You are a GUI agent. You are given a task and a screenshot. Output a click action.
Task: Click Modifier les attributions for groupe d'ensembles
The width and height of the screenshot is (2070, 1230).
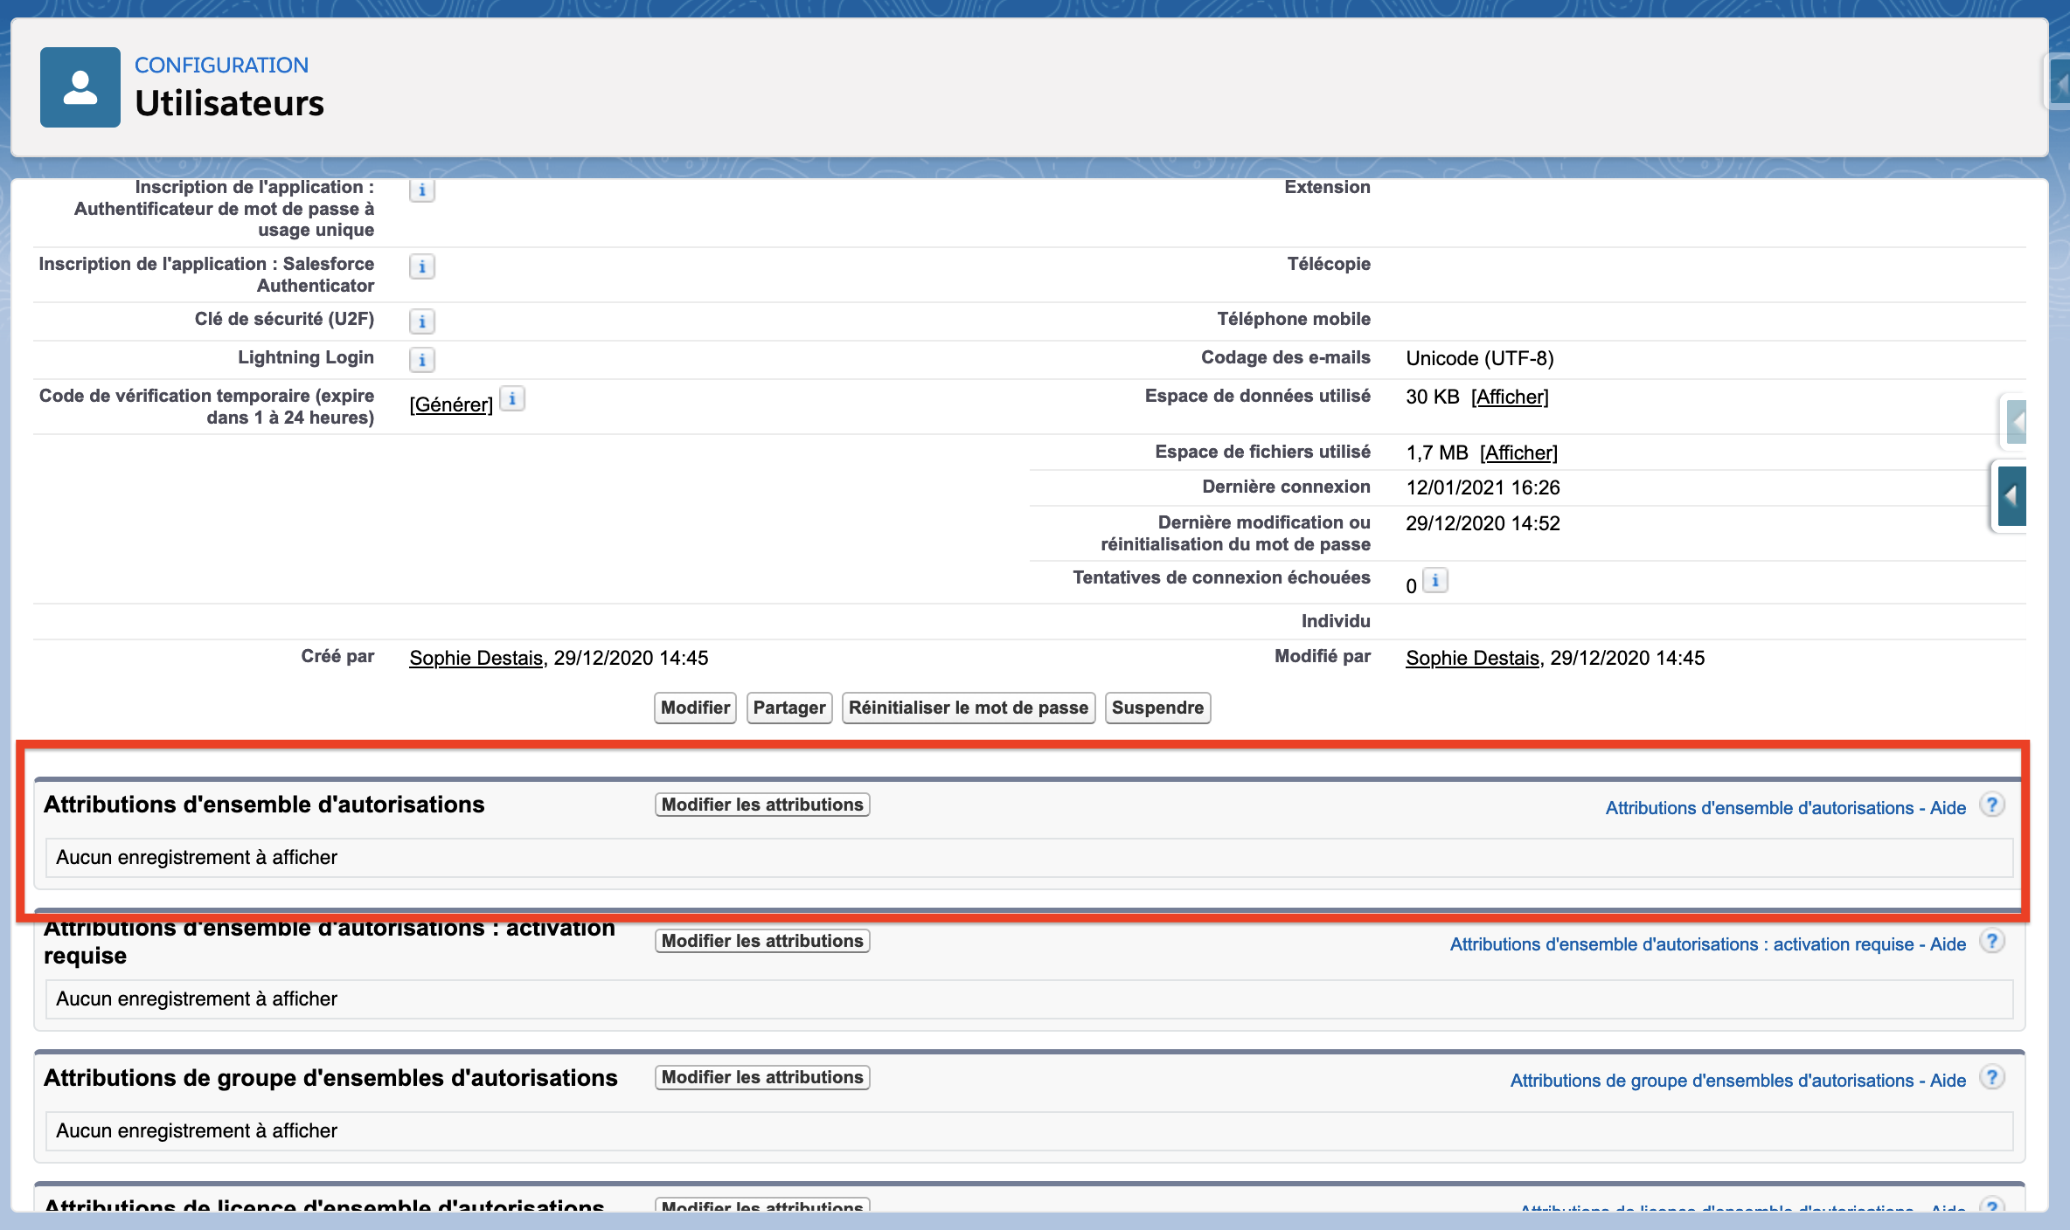pos(762,1077)
